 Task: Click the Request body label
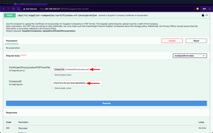click(x=13, y=56)
